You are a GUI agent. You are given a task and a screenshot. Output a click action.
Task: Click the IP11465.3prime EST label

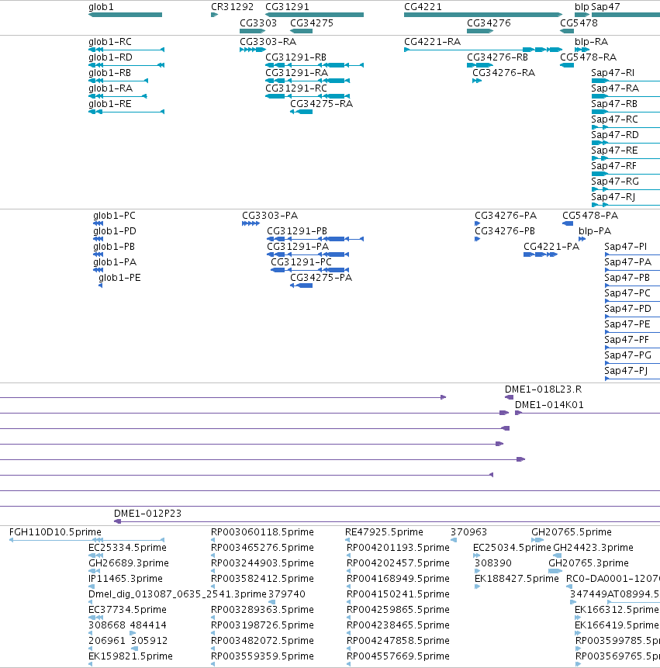pos(126,579)
